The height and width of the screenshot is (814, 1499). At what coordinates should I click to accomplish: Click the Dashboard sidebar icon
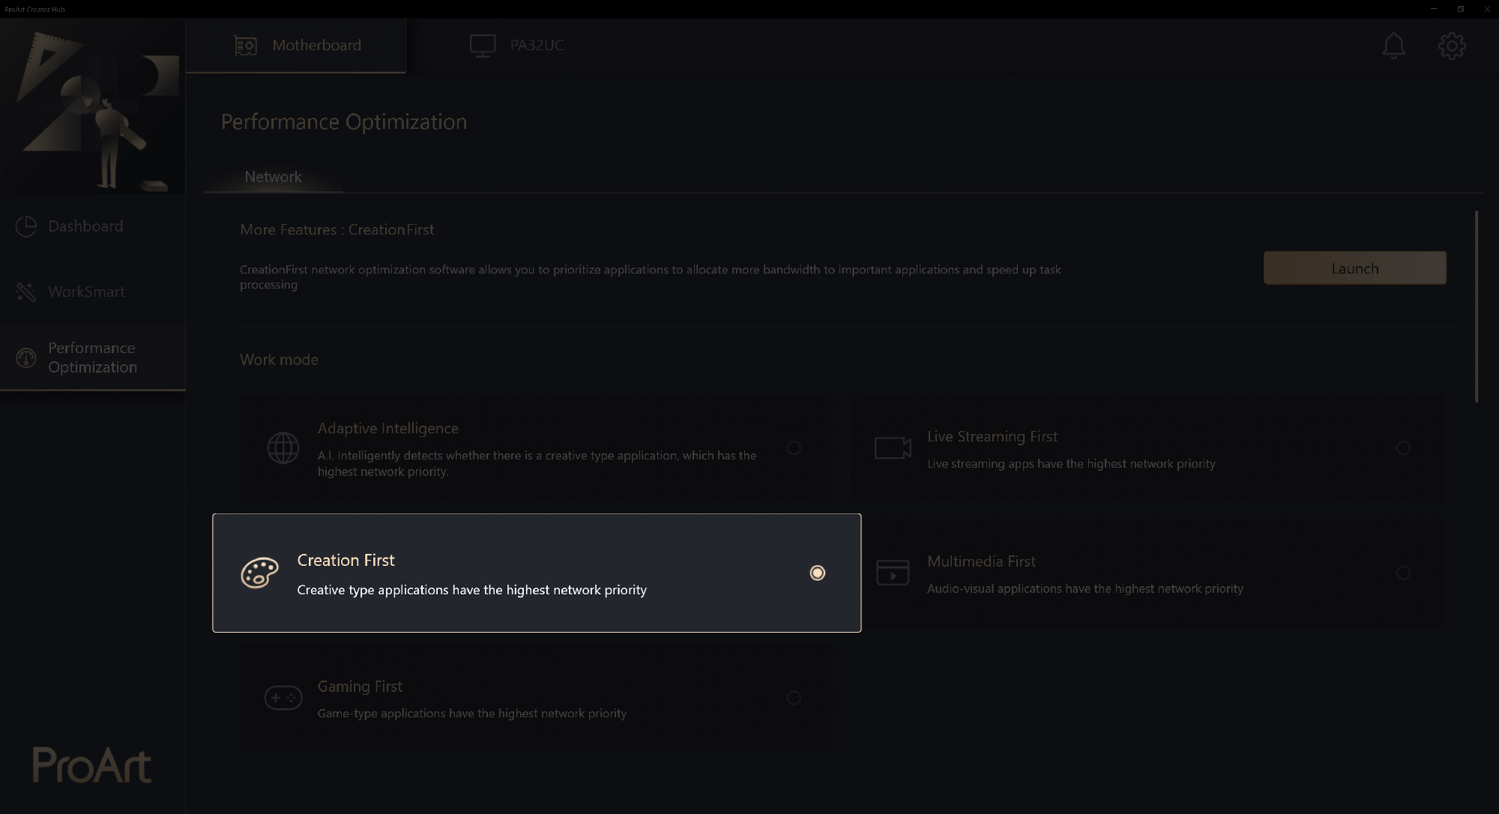[26, 226]
